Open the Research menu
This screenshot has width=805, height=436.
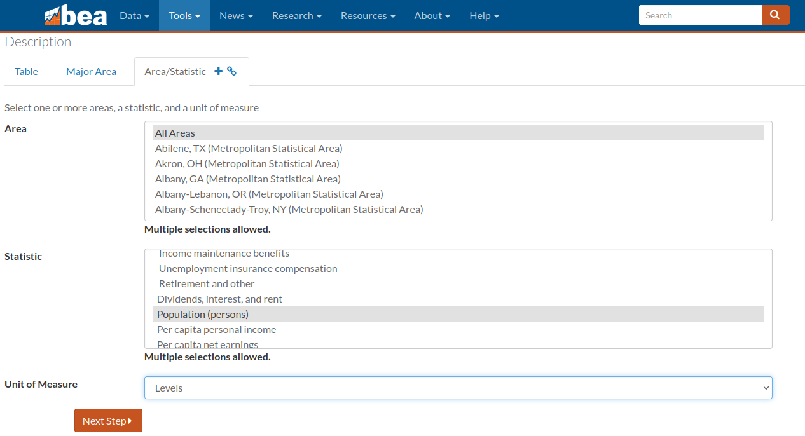coord(296,15)
